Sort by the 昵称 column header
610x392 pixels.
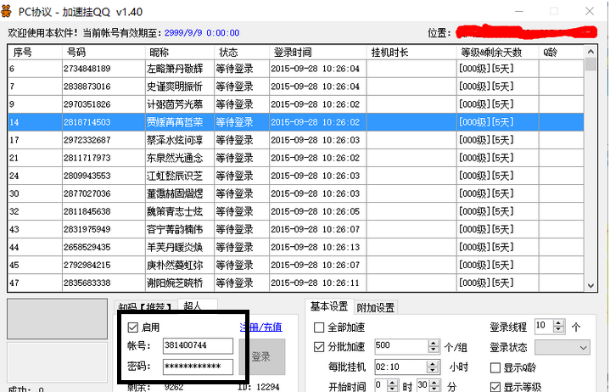click(180, 52)
